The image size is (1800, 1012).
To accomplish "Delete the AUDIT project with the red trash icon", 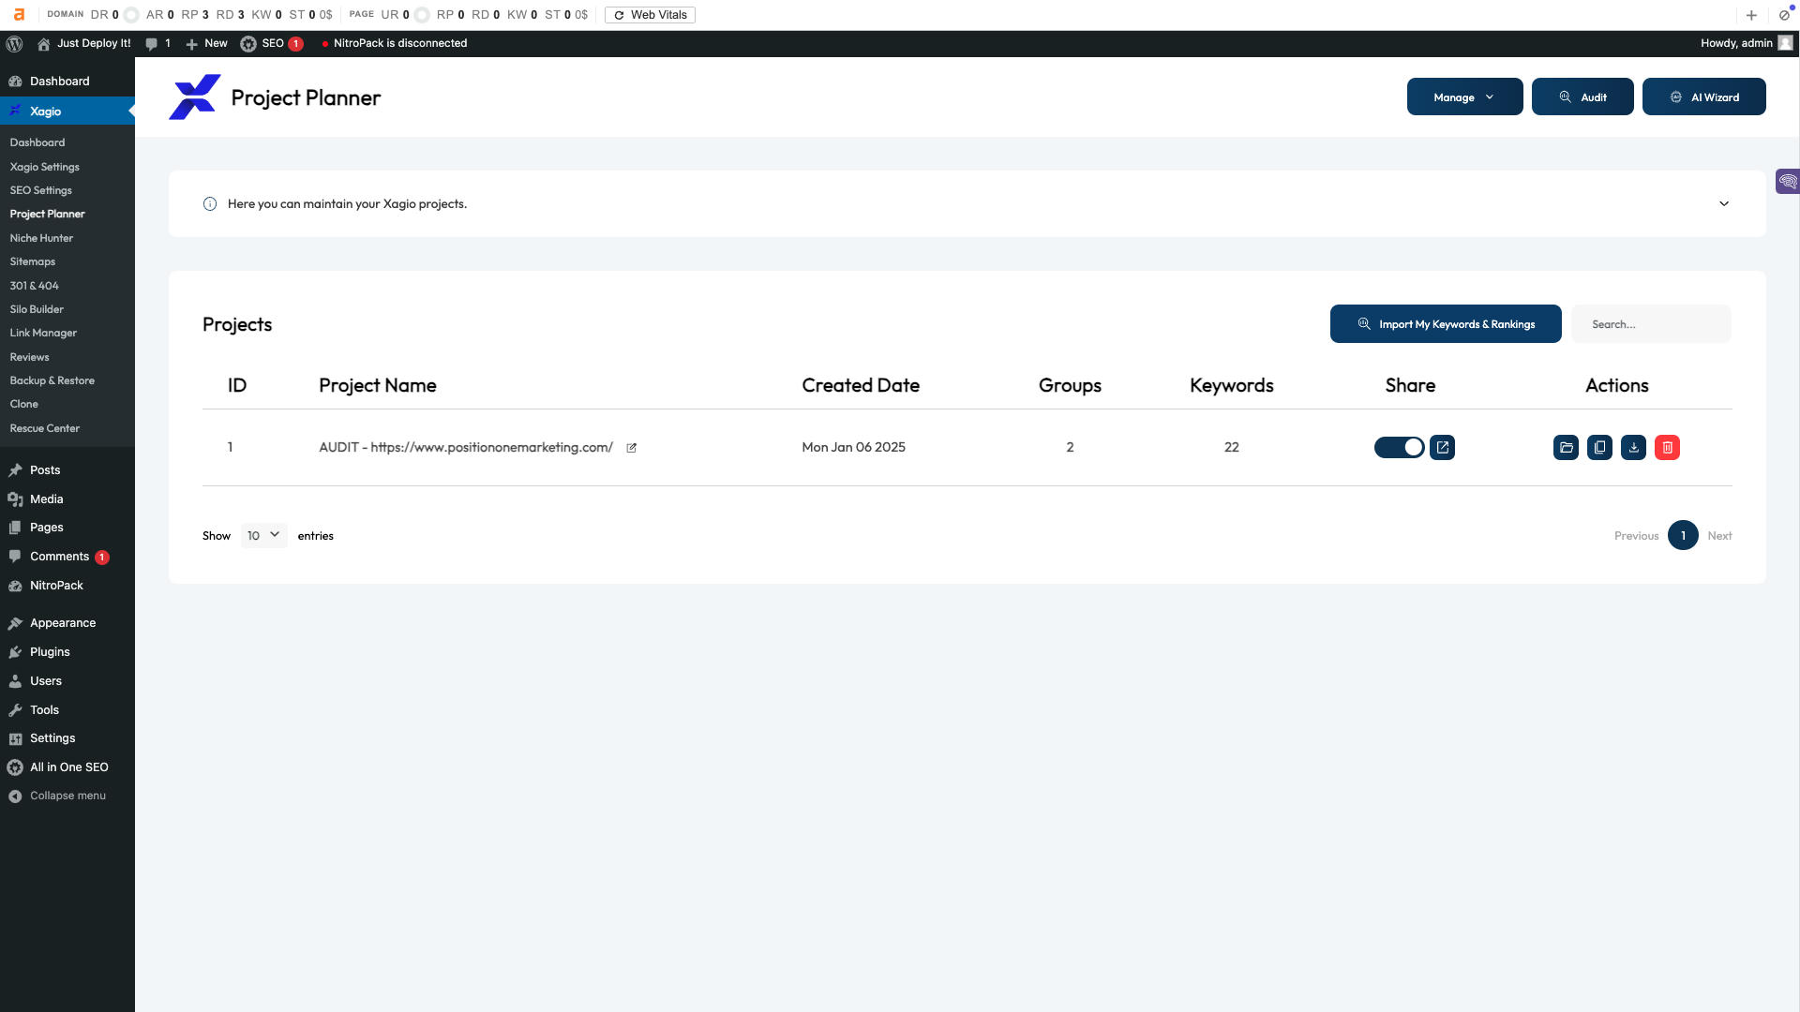I will (x=1667, y=447).
